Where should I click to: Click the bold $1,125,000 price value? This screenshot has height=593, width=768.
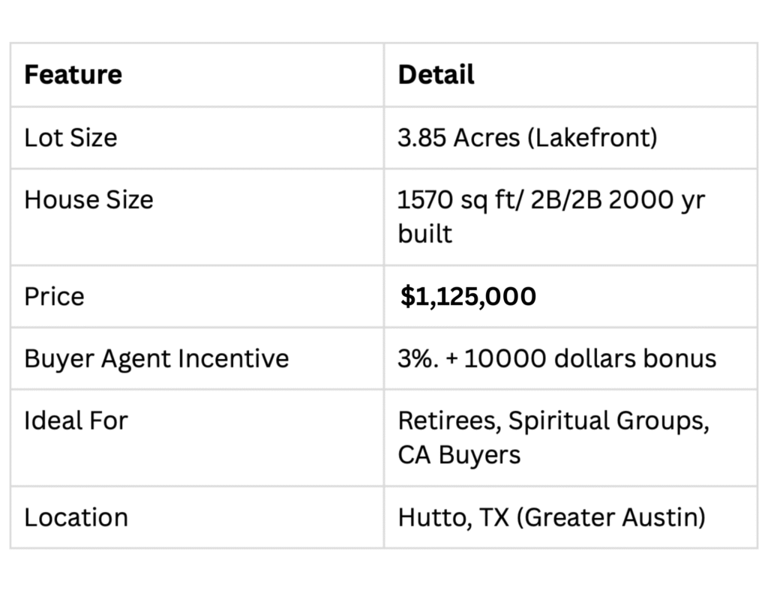468,297
